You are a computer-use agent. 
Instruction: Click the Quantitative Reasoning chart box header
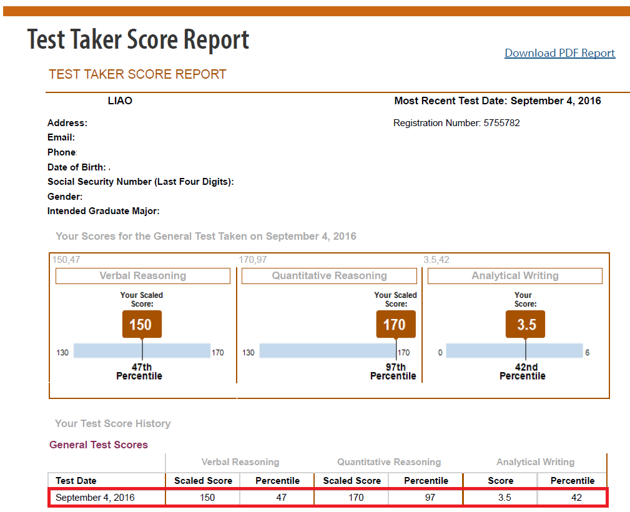pyautogui.click(x=329, y=276)
